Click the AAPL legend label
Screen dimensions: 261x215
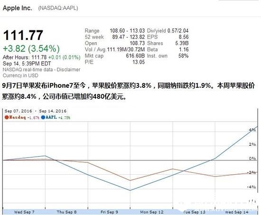(51, 117)
